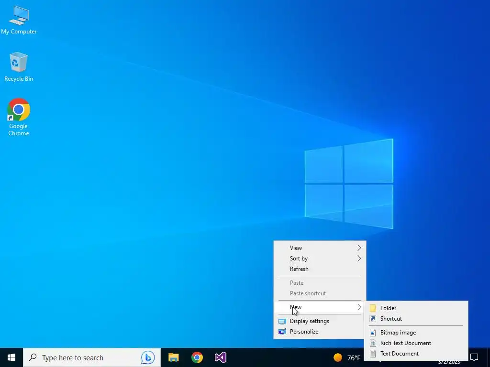Click the Display settings monitor icon

tap(282, 322)
